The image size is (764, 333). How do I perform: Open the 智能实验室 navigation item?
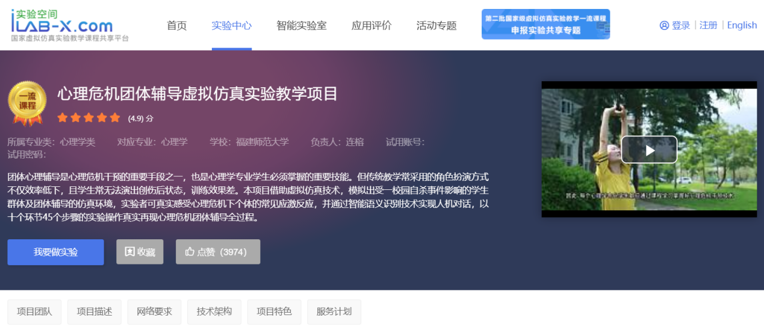[x=301, y=25]
